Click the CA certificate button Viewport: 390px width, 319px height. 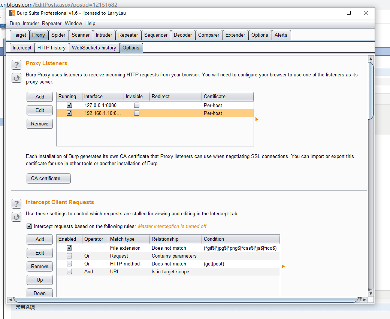(x=48, y=178)
